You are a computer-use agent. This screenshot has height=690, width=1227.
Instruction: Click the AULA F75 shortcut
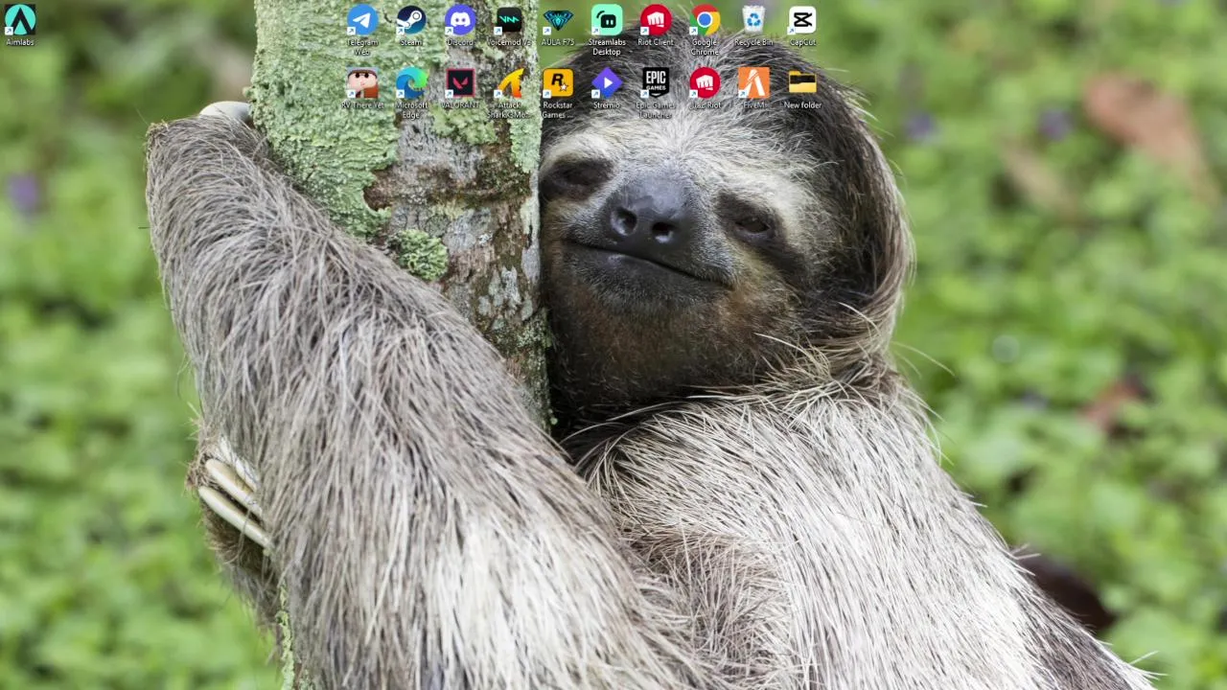(558, 25)
